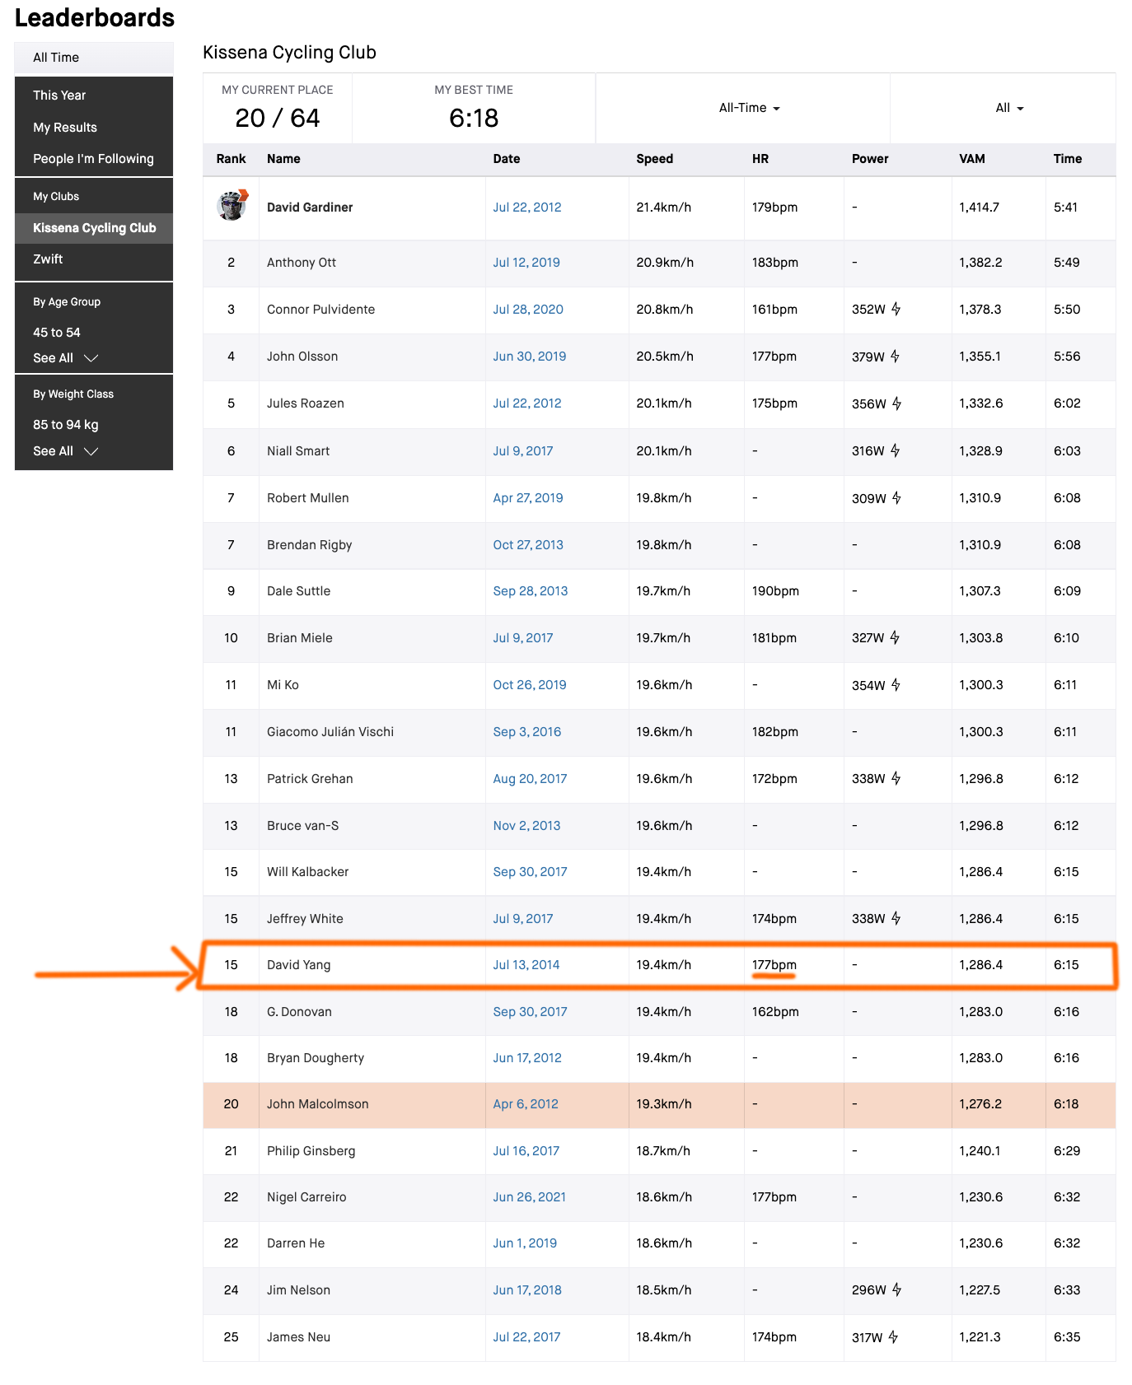
Task: Select the 45 to 54 age group
Action: coord(57,332)
